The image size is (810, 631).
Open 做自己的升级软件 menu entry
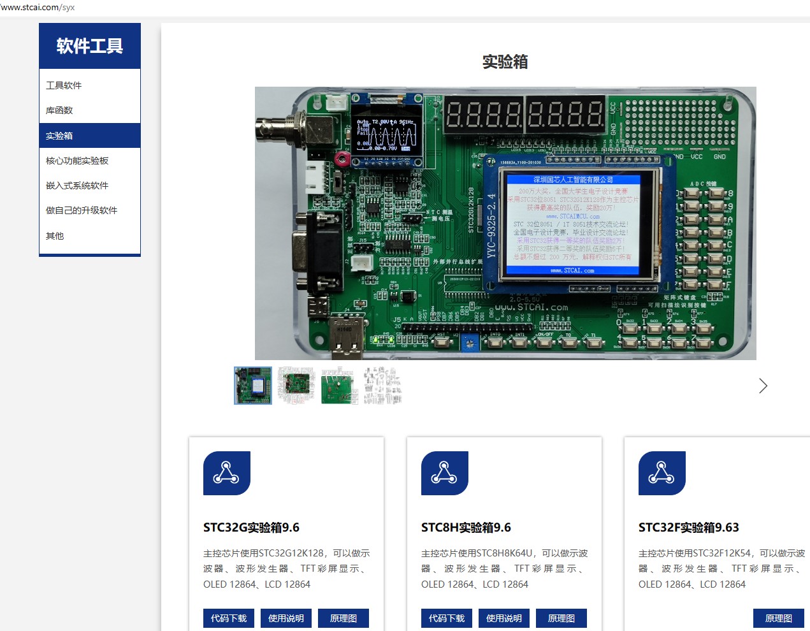coord(89,210)
